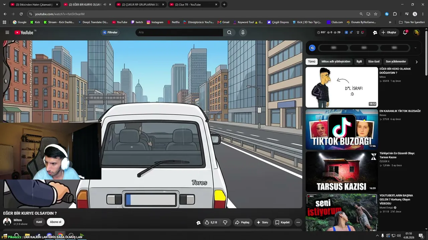Image resolution: width=428 pixels, height=240 pixels.
Task: Reload the current page
Action: (x=21, y=14)
